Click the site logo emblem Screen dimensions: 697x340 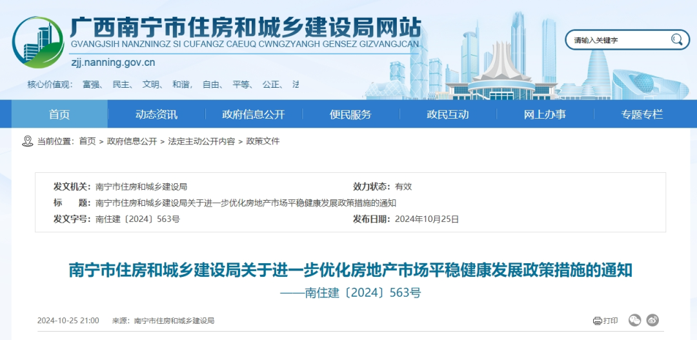tap(38, 42)
